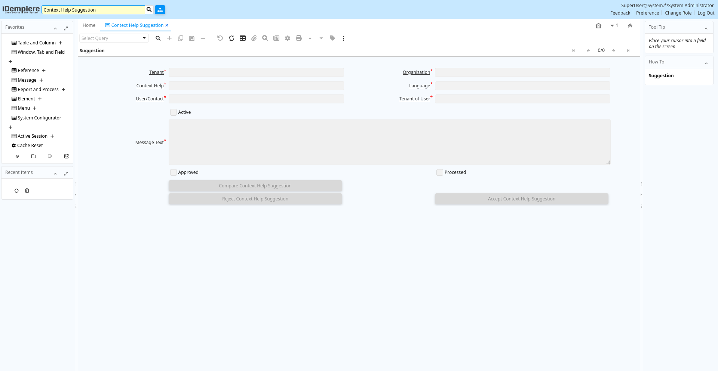Toggle the Approved checkbox

(174, 172)
